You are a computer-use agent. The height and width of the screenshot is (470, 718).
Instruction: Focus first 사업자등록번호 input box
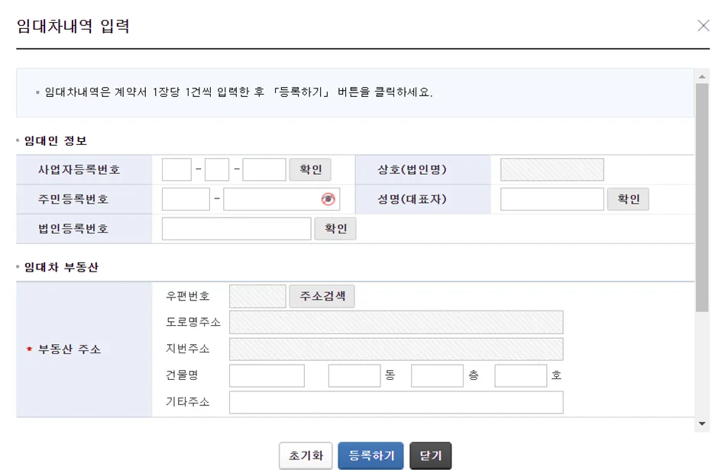(x=176, y=169)
